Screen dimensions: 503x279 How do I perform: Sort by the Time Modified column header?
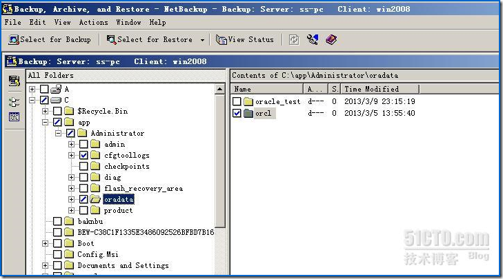point(380,89)
